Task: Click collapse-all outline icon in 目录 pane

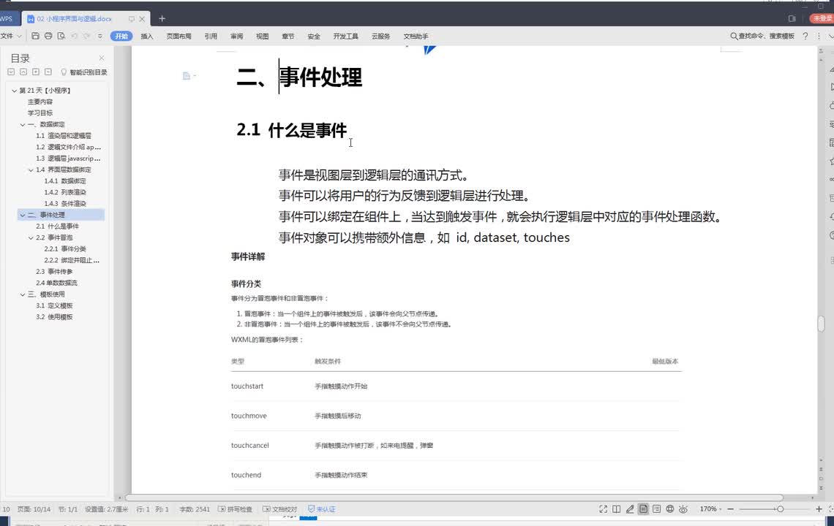Action: [23, 72]
